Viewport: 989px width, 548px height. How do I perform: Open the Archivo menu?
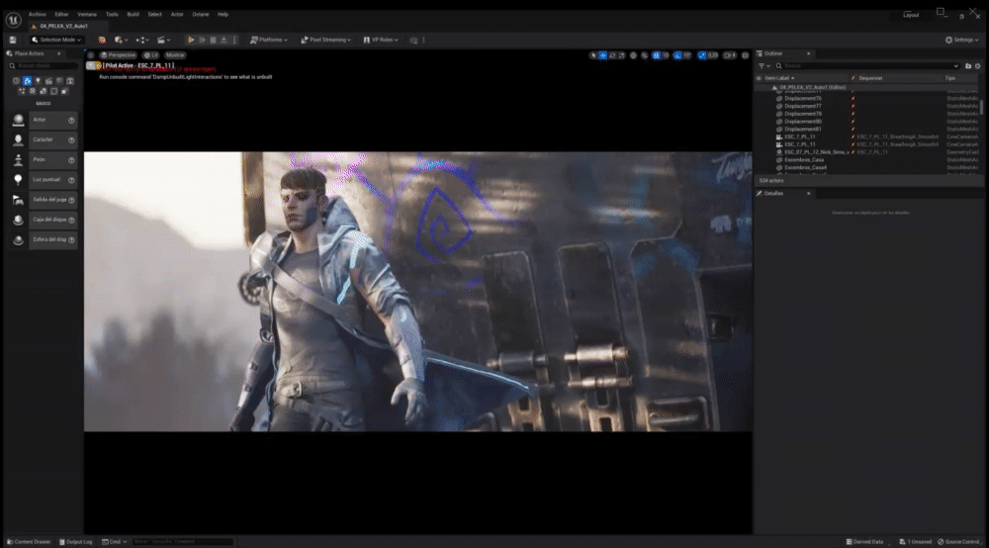tap(38, 14)
